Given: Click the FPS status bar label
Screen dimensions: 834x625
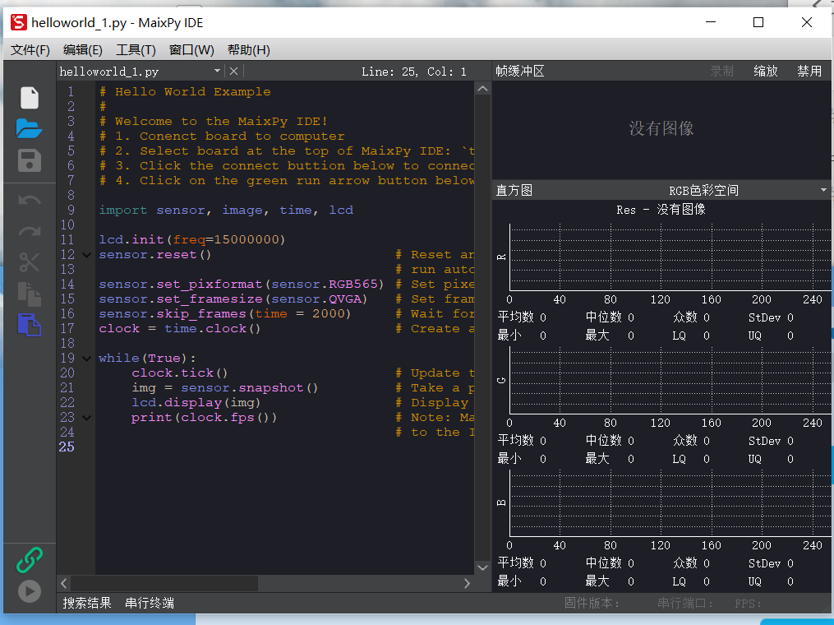Looking at the screenshot, I should (x=748, y=603).
